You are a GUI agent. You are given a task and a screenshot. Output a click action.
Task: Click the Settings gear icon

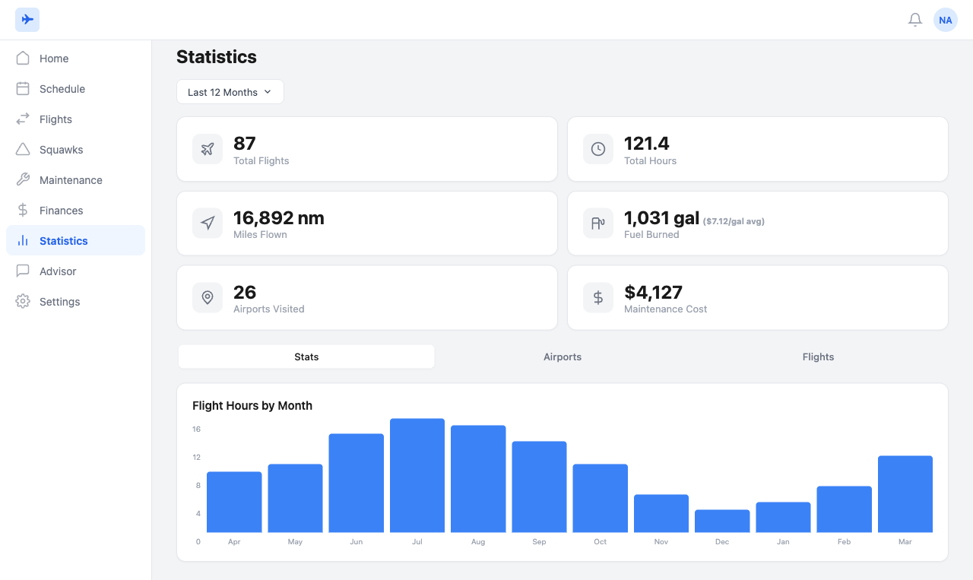24,301
